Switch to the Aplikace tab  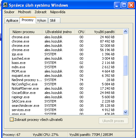(x=12, y=21)
